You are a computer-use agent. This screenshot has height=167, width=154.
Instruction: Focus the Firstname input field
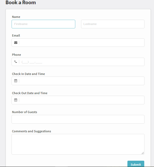43,24
